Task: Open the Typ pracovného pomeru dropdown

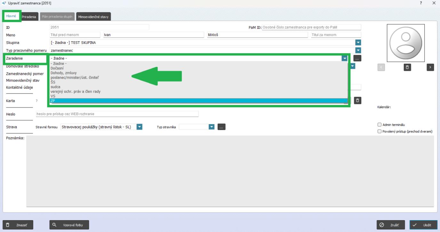Action: pos(358,50)
